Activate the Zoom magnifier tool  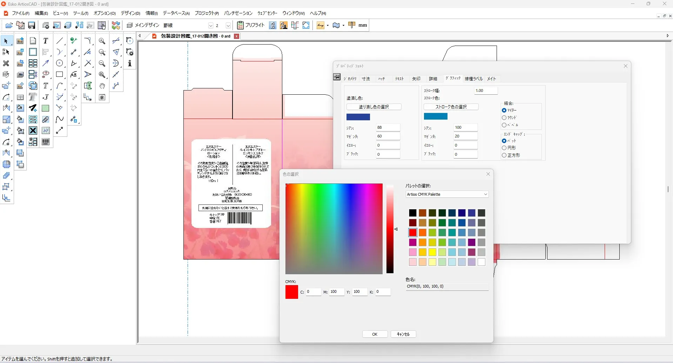(x=102, y=41)
